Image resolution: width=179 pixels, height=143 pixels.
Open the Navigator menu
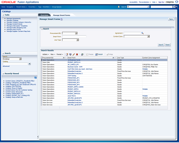11,7
